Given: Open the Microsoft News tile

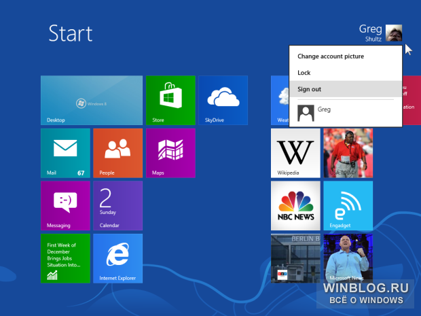Looking at the screenshot, I should click(x=348, y=258).
